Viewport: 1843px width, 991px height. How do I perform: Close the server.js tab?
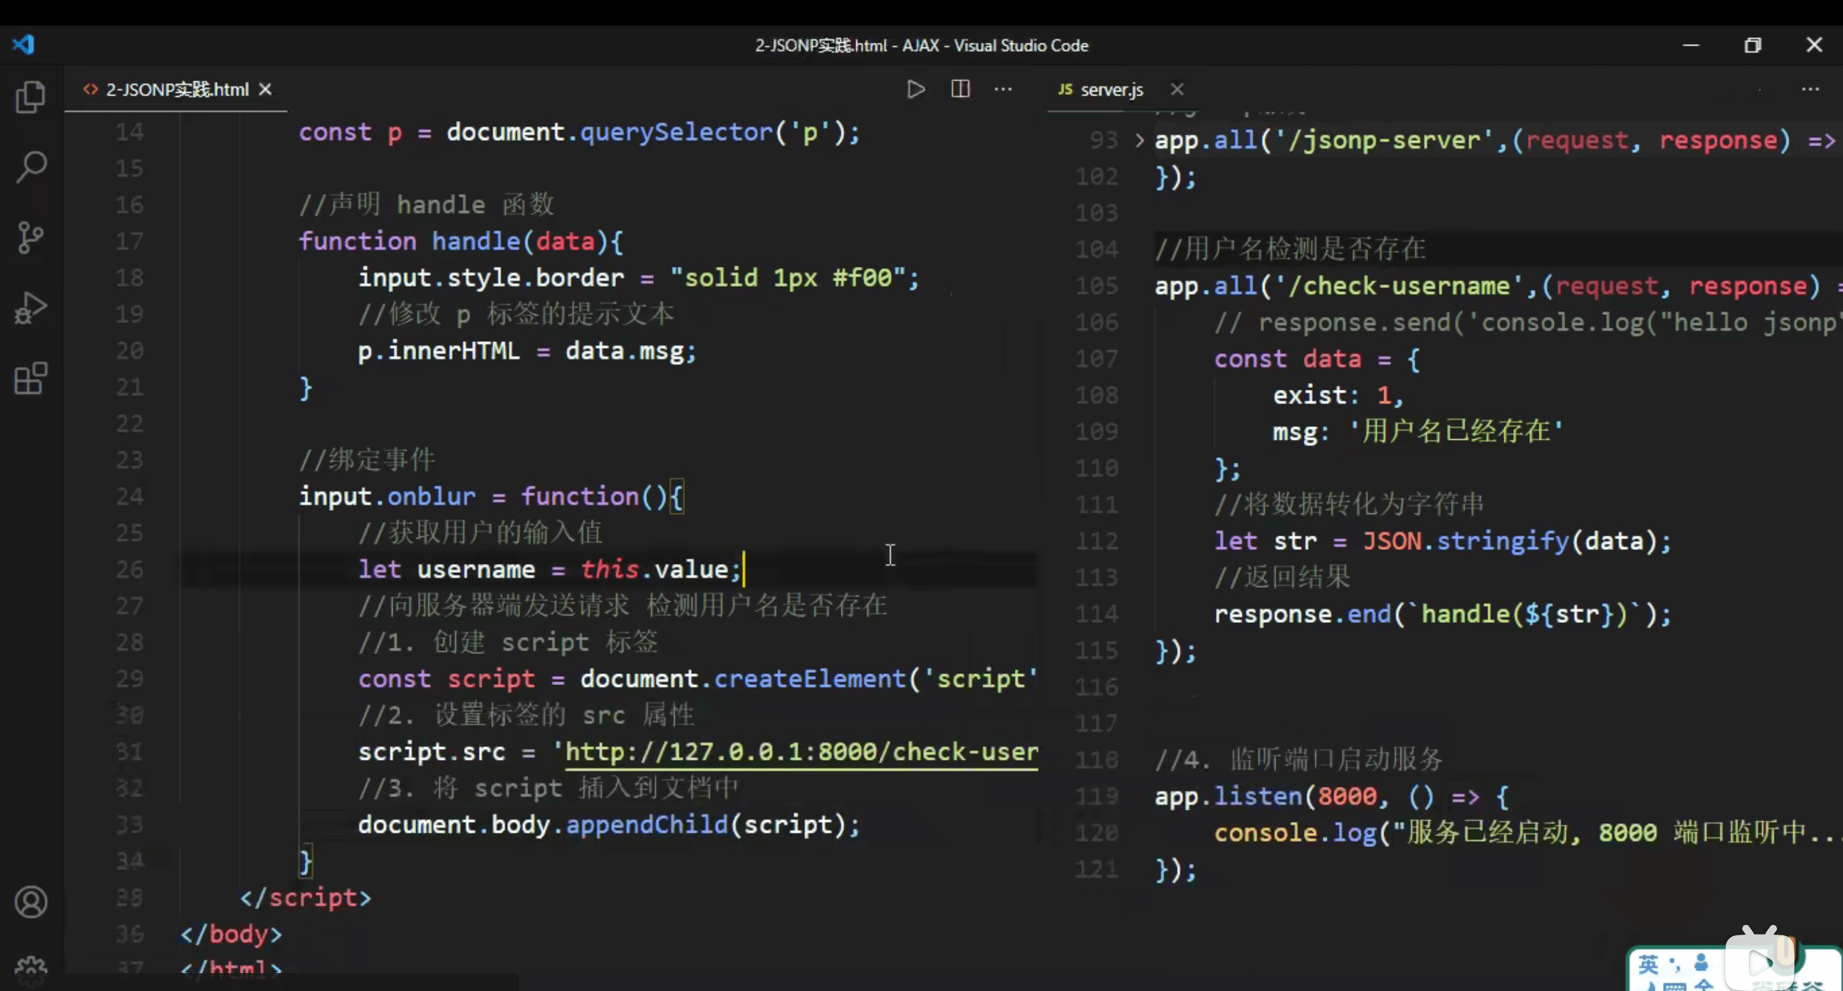(1177, 90)
